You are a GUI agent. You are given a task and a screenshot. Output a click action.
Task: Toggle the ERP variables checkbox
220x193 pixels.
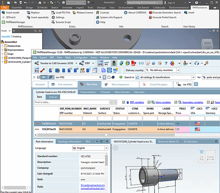(x=123, y=102)
